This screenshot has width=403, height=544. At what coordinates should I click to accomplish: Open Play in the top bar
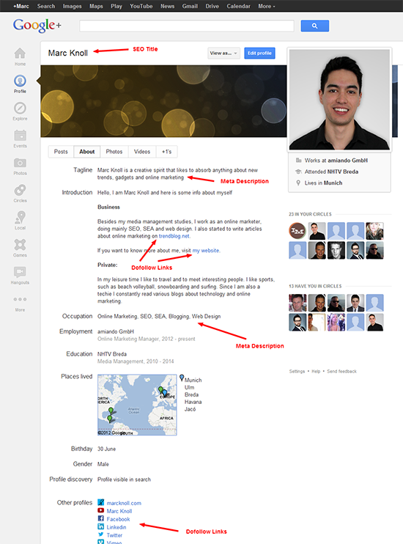tap(117, 6)
